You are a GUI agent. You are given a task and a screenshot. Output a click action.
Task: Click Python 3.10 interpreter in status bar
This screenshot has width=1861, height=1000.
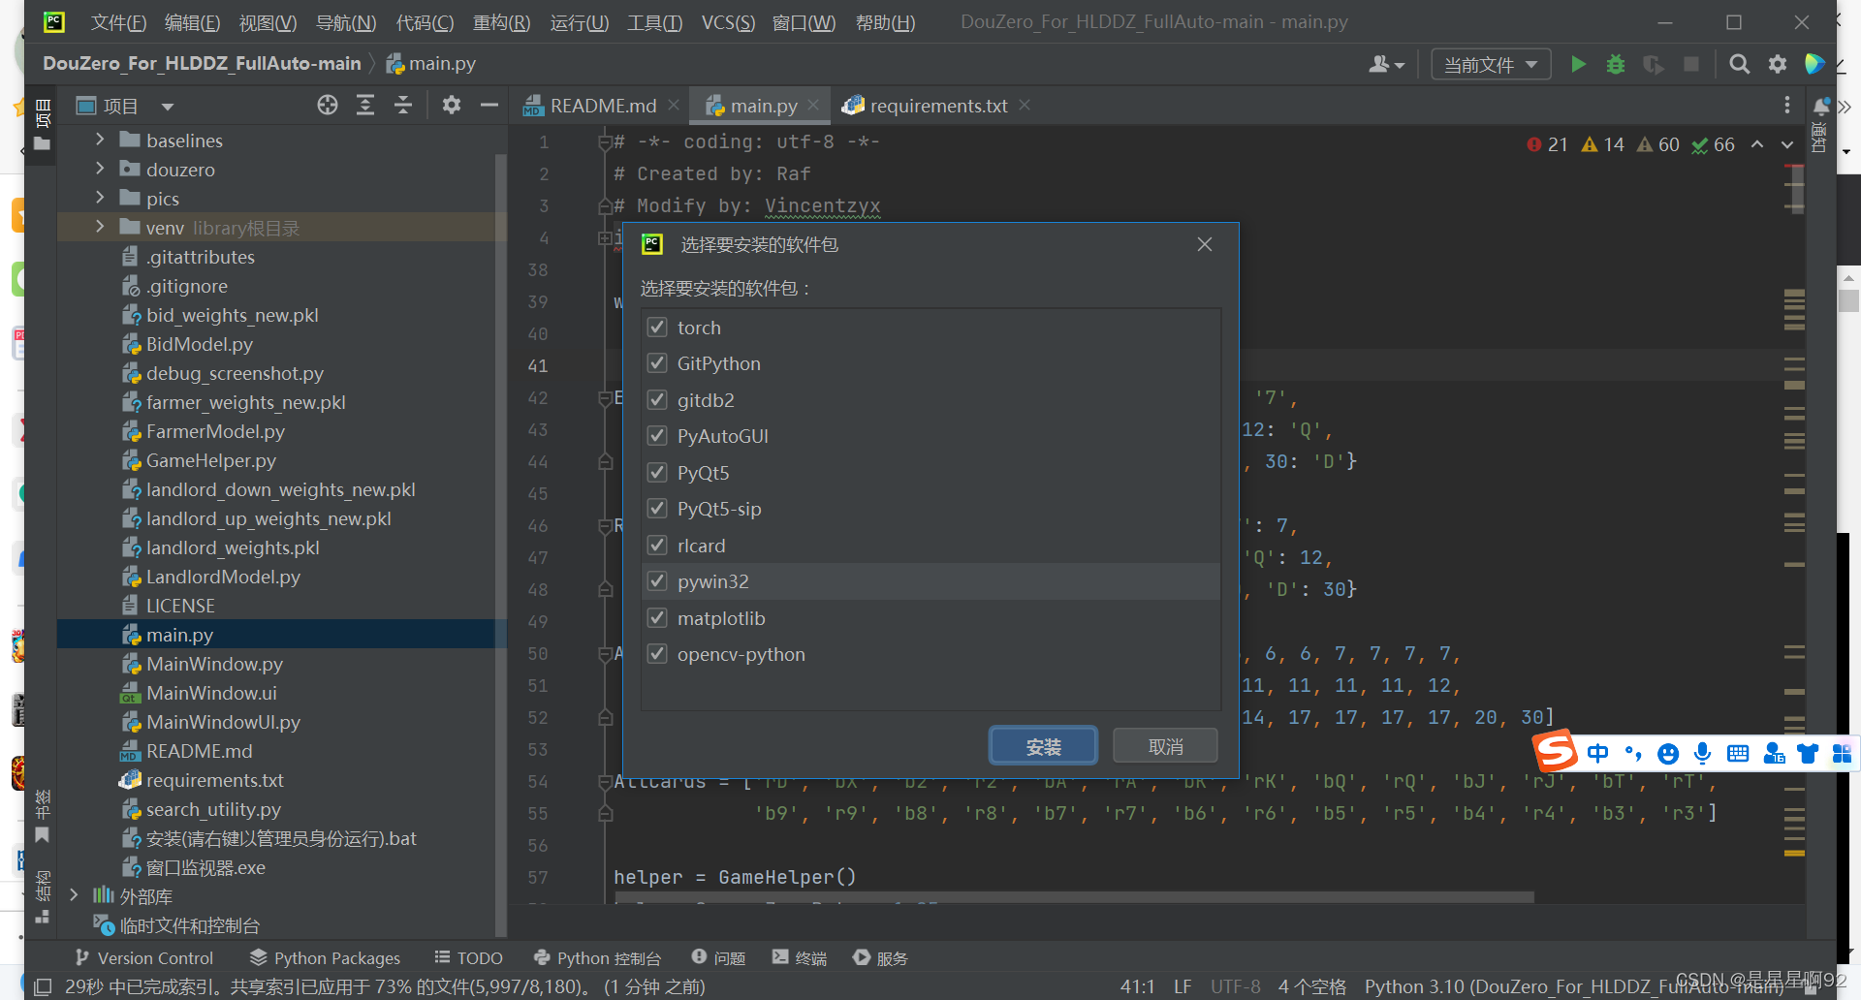tap(1573, 986)
